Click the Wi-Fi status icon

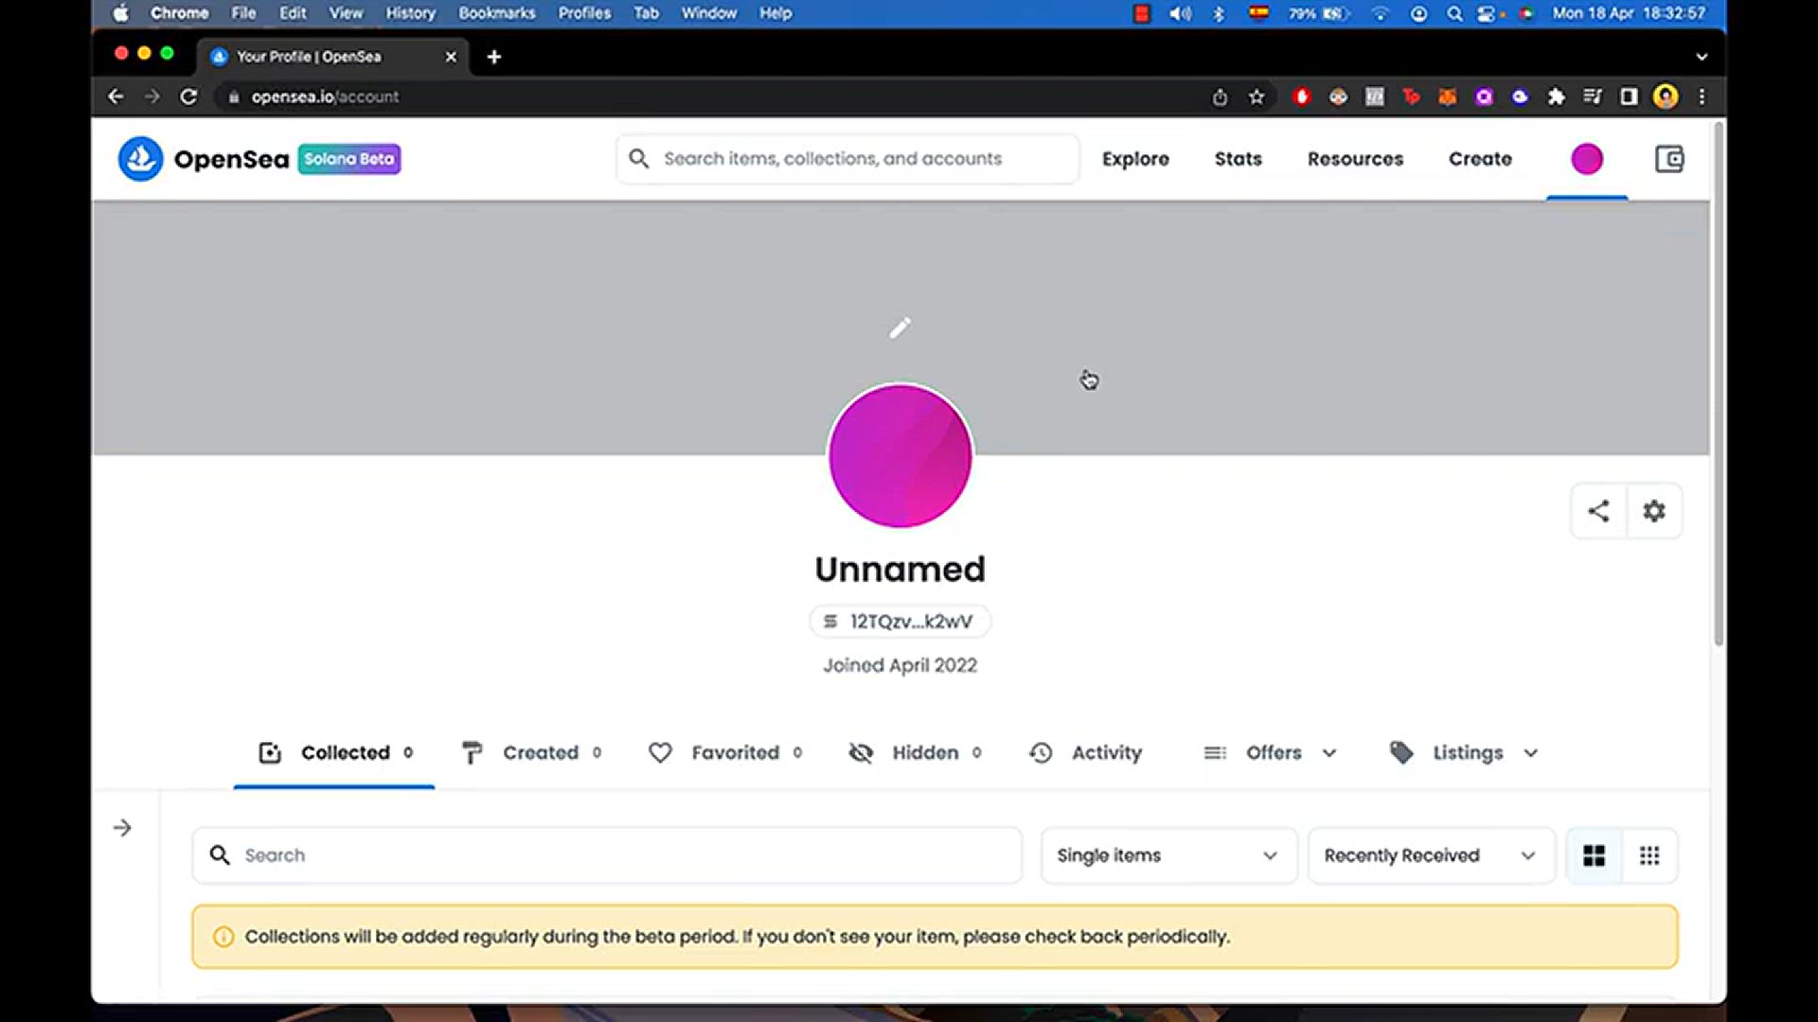pos(1380,13)
